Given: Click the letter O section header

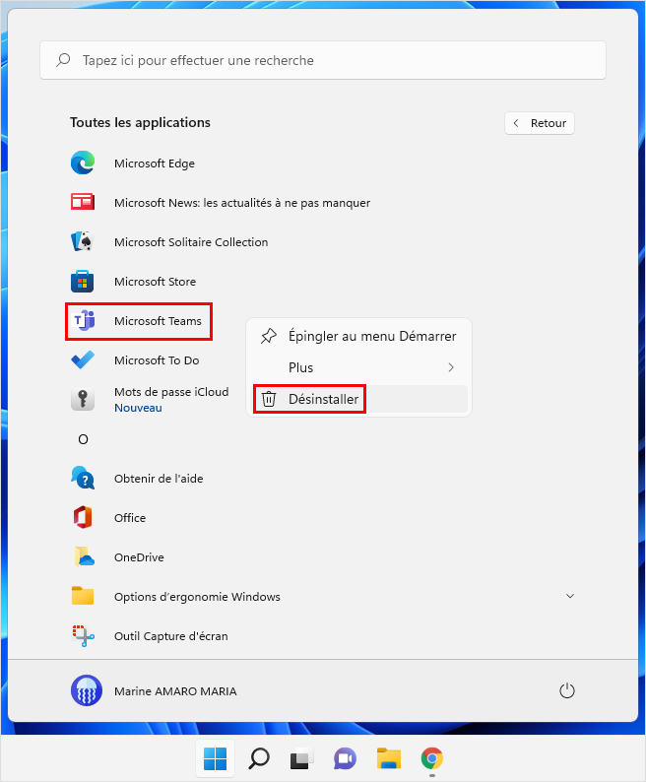Looking at the screenshot, I should [x=84, y=439].
